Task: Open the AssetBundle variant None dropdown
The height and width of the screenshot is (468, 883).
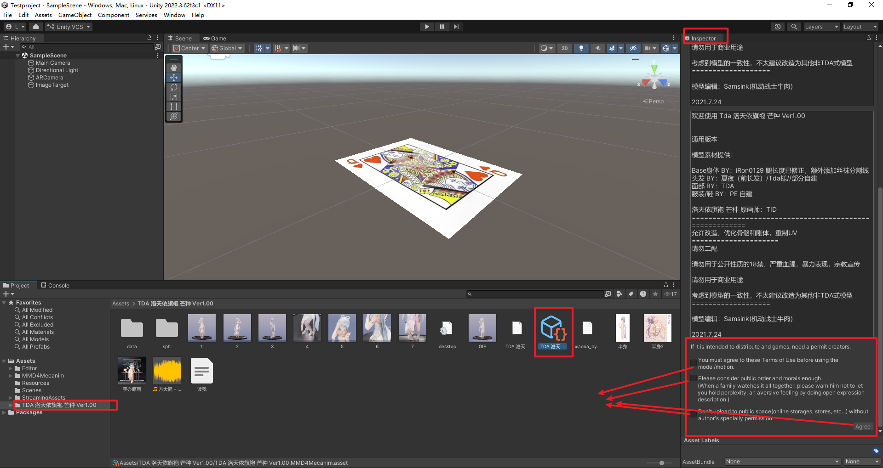Action: (x=862, y=462)
